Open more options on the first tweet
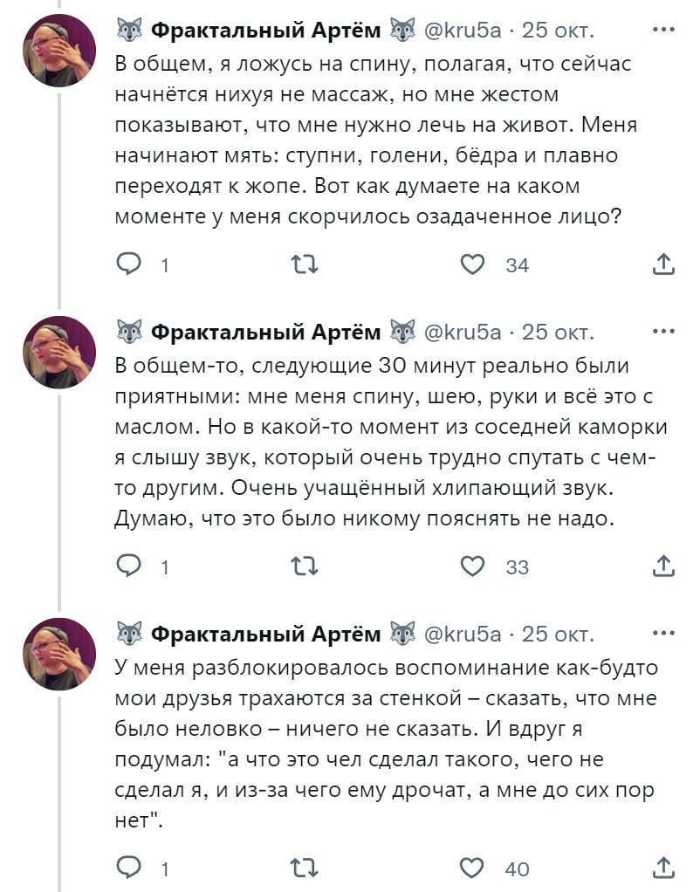 pyautogui.click(x=663, y=29)
